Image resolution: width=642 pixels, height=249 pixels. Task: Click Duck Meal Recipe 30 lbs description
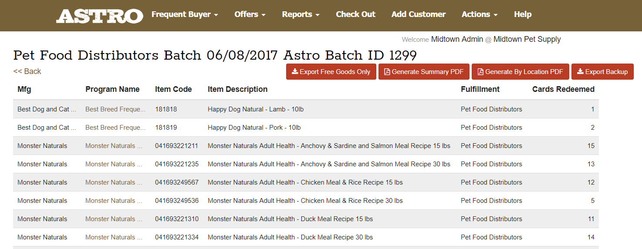point(291,237)
